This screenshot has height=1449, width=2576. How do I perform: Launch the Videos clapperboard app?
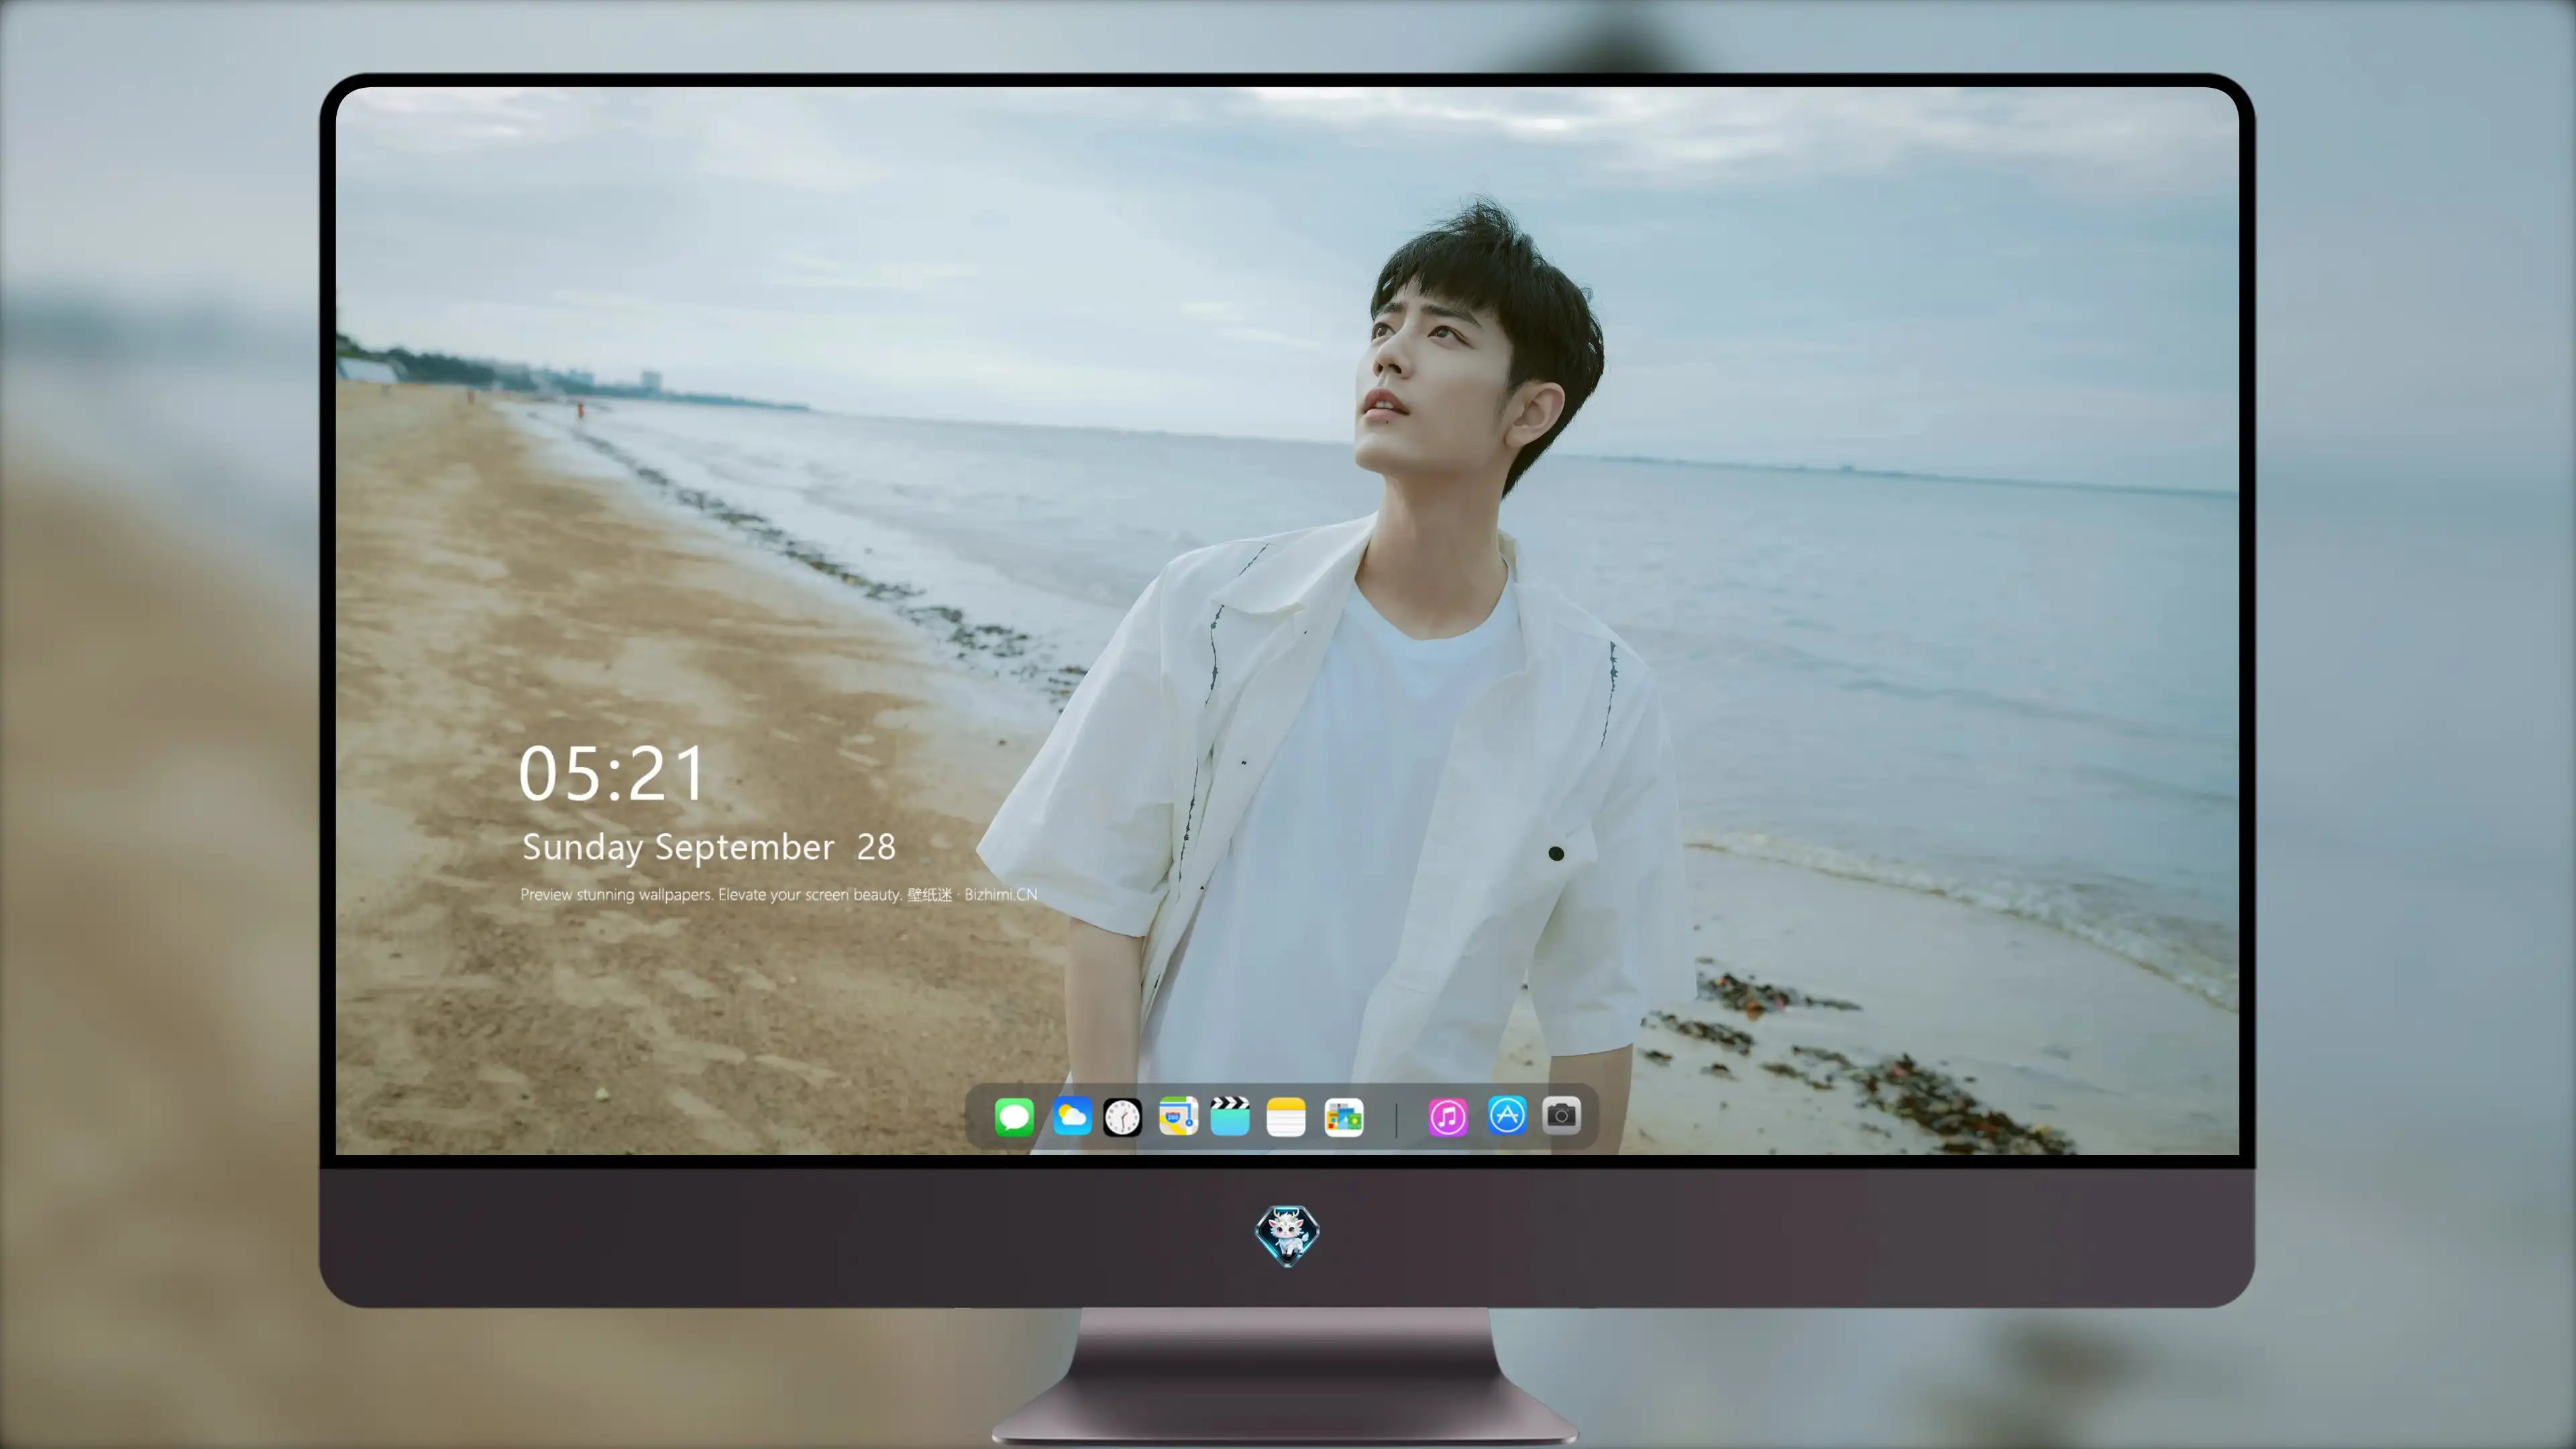(x=1230, y=1116)
